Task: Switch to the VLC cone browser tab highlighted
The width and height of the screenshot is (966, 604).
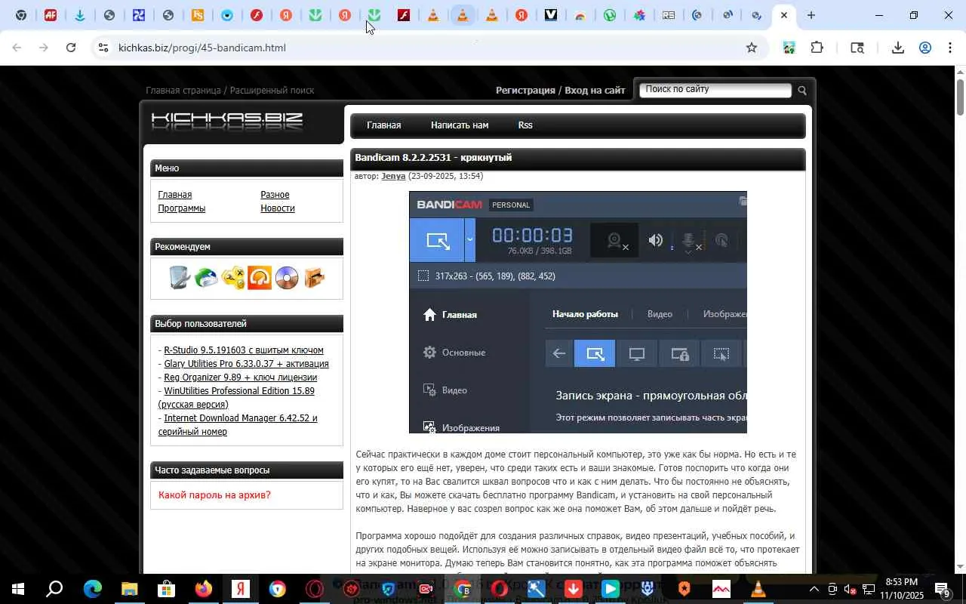Action: coord(462,15)
